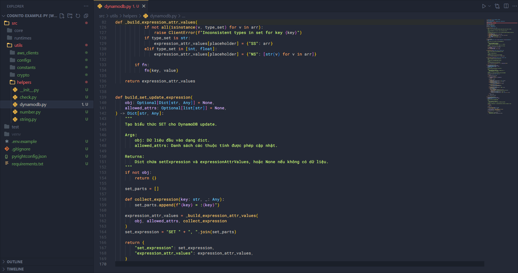Expand the TIMELINE section
Image resolution: width=518 pixels, height=273 pixels.
click(x=15, y=269)
